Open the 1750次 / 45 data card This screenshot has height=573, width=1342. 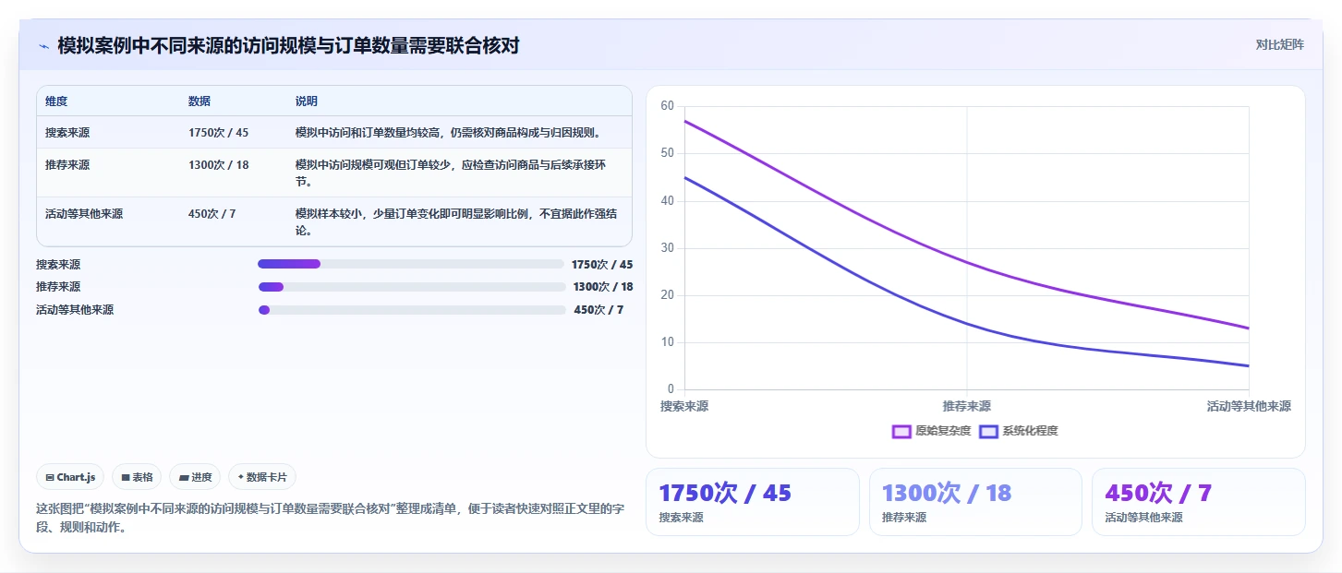[x=752, y=502]
